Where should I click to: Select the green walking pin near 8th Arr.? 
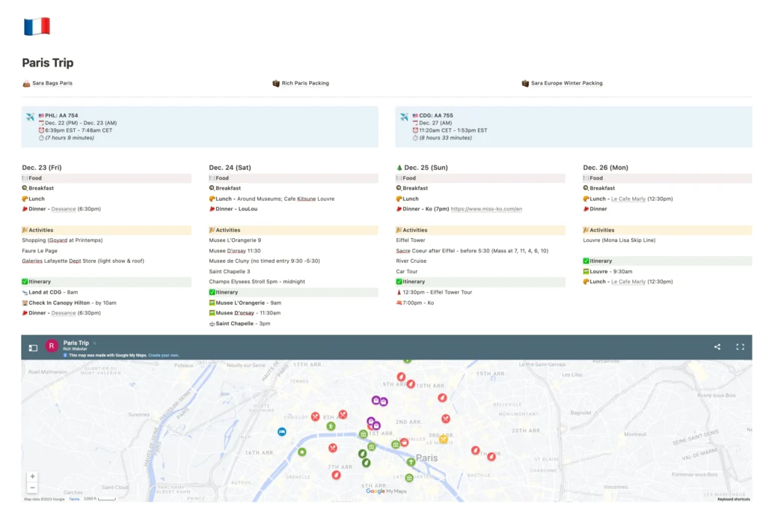(331, 426)
